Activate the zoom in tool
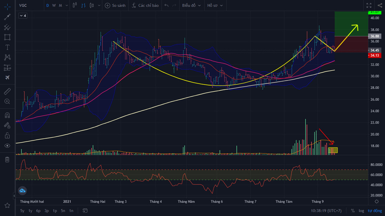The height and width of the screenshot is (216, 385). point(7,101)
